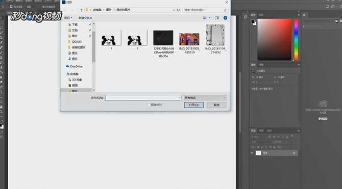Viewport: 342px width, 189px height.
Task: Expand the address bar path history dropdown
Action: [174, 10]
